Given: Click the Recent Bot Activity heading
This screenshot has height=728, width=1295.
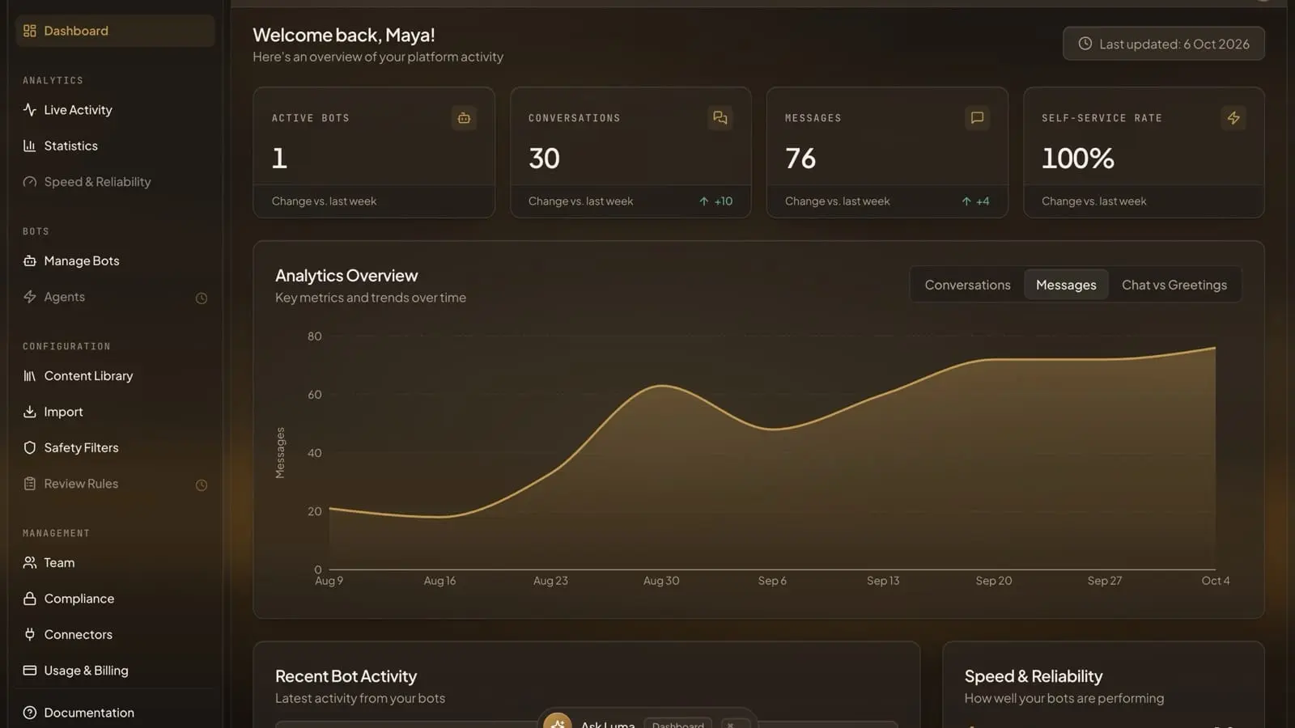Looking at the screenshot, I should [x=346, y=676].
